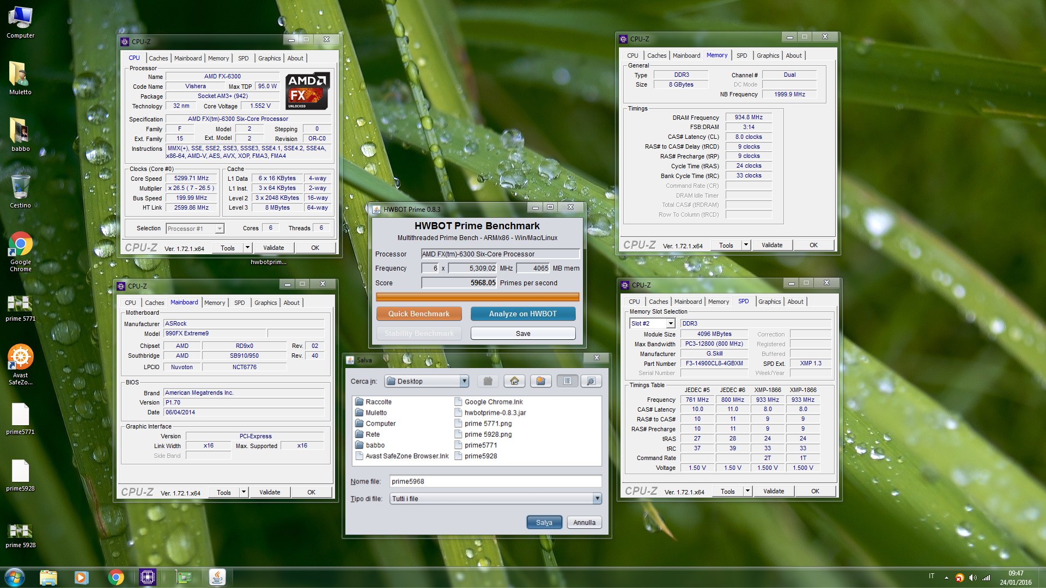Open Windows Explorer from taskbar
1046x588 pixels.
coord(48,577)
